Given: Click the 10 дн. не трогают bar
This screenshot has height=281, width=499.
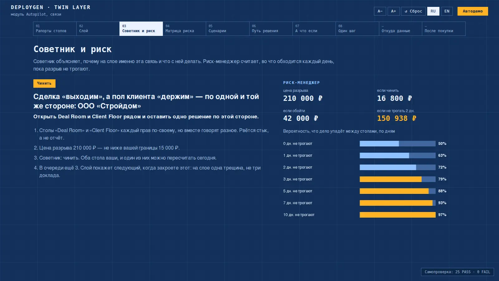Looking at the screenshot, I should pyautogui.click(x=398, y=215).
